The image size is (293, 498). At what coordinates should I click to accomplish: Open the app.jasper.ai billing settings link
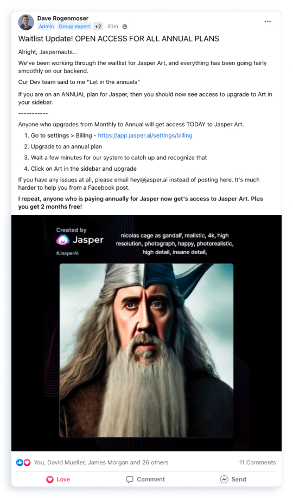pos(145,135)
